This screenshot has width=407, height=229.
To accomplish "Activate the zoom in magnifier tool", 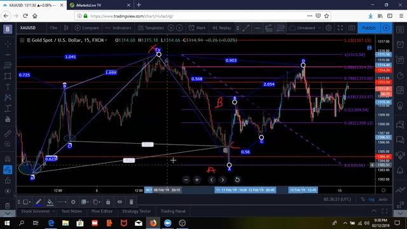I will pos(8,144).
